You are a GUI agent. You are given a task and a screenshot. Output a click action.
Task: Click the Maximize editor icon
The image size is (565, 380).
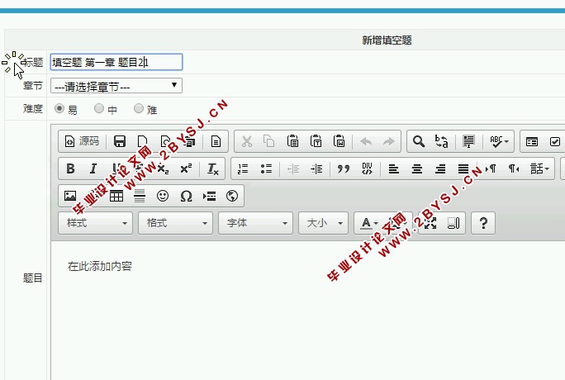tap(430, 223)
